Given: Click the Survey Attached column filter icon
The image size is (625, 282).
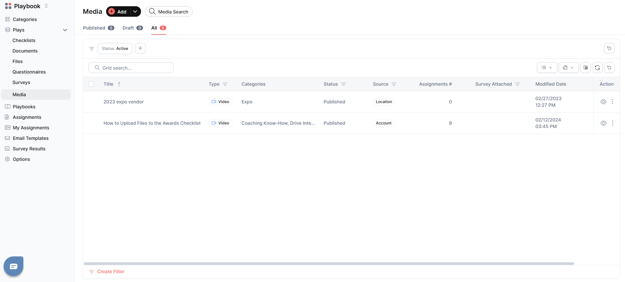Looking at the screenshot, I should (x=518, y=84).
